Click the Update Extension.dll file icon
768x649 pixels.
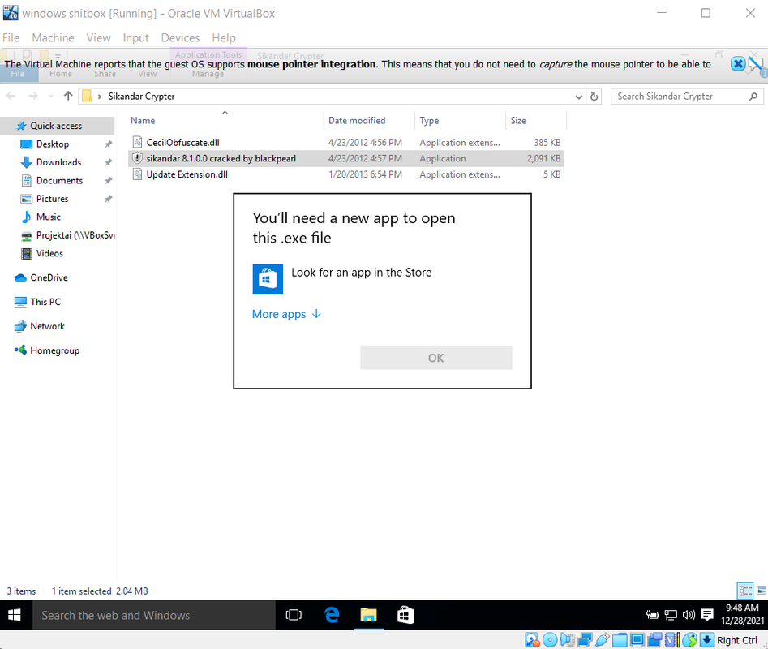(x=138, y=174)
